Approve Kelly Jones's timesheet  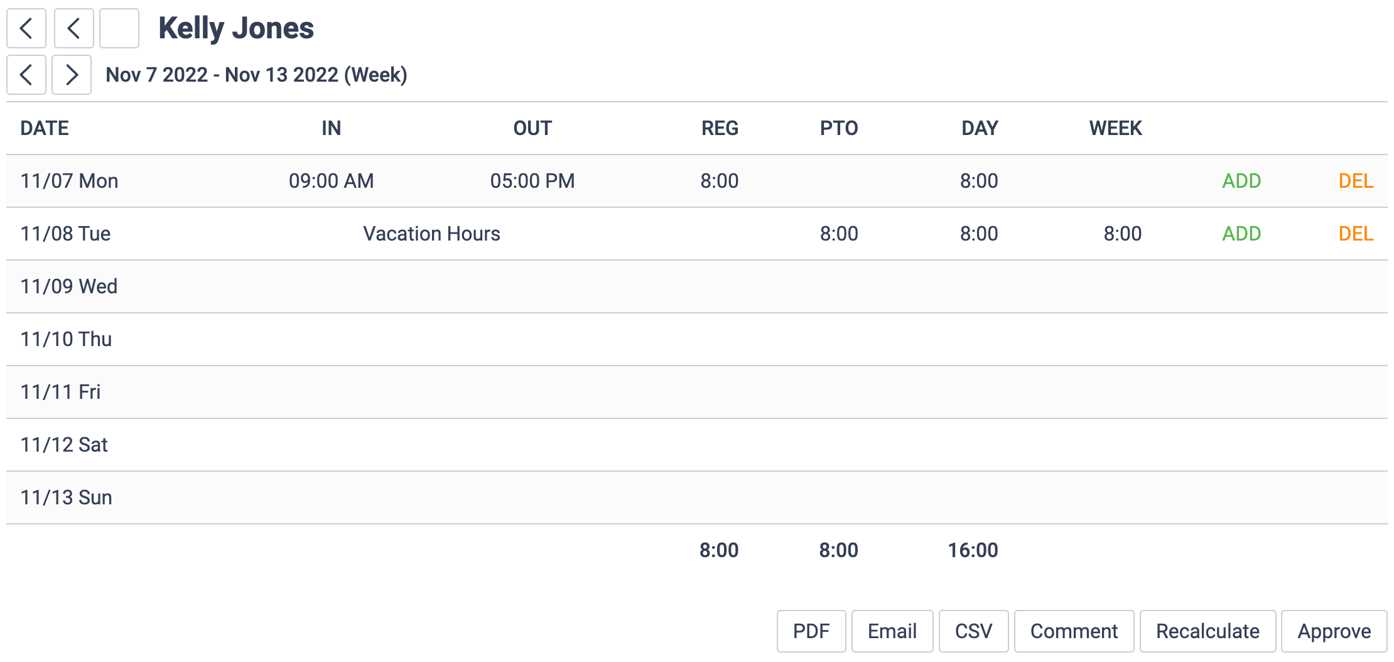pyautogui.click(x=1334, y=631)
